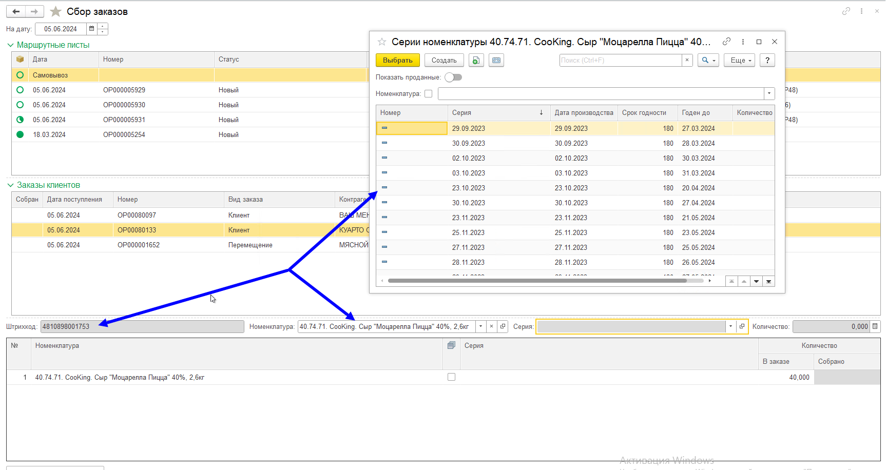Increase the На дату value with up arrow
Image resolution: width=886 pixels, height=470 pixels.
point(103,26)
